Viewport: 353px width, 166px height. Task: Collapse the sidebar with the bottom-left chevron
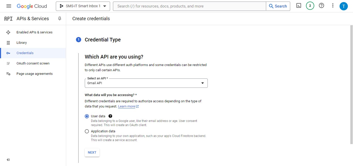pos(8,160)
